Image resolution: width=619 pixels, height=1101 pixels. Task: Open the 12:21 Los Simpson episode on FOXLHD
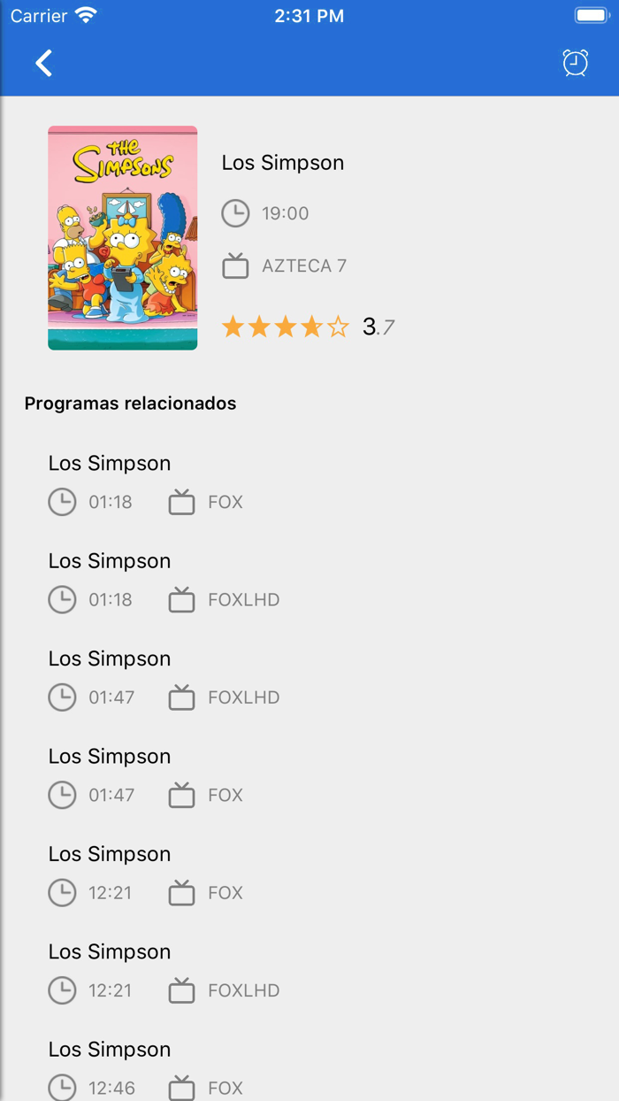[x=109, y=951]
